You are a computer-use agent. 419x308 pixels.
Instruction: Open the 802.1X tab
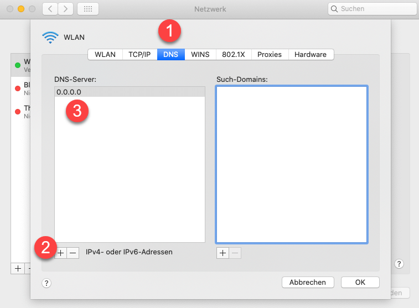click(234, 54)
